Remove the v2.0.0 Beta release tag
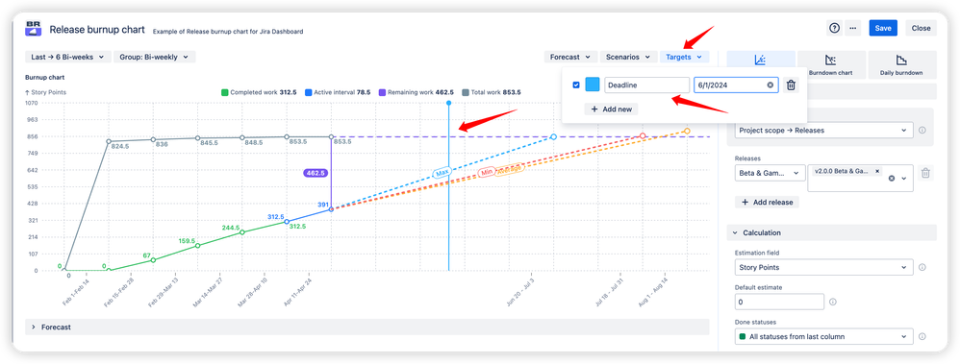Screen dimensions: 960x364 [877, 171]
